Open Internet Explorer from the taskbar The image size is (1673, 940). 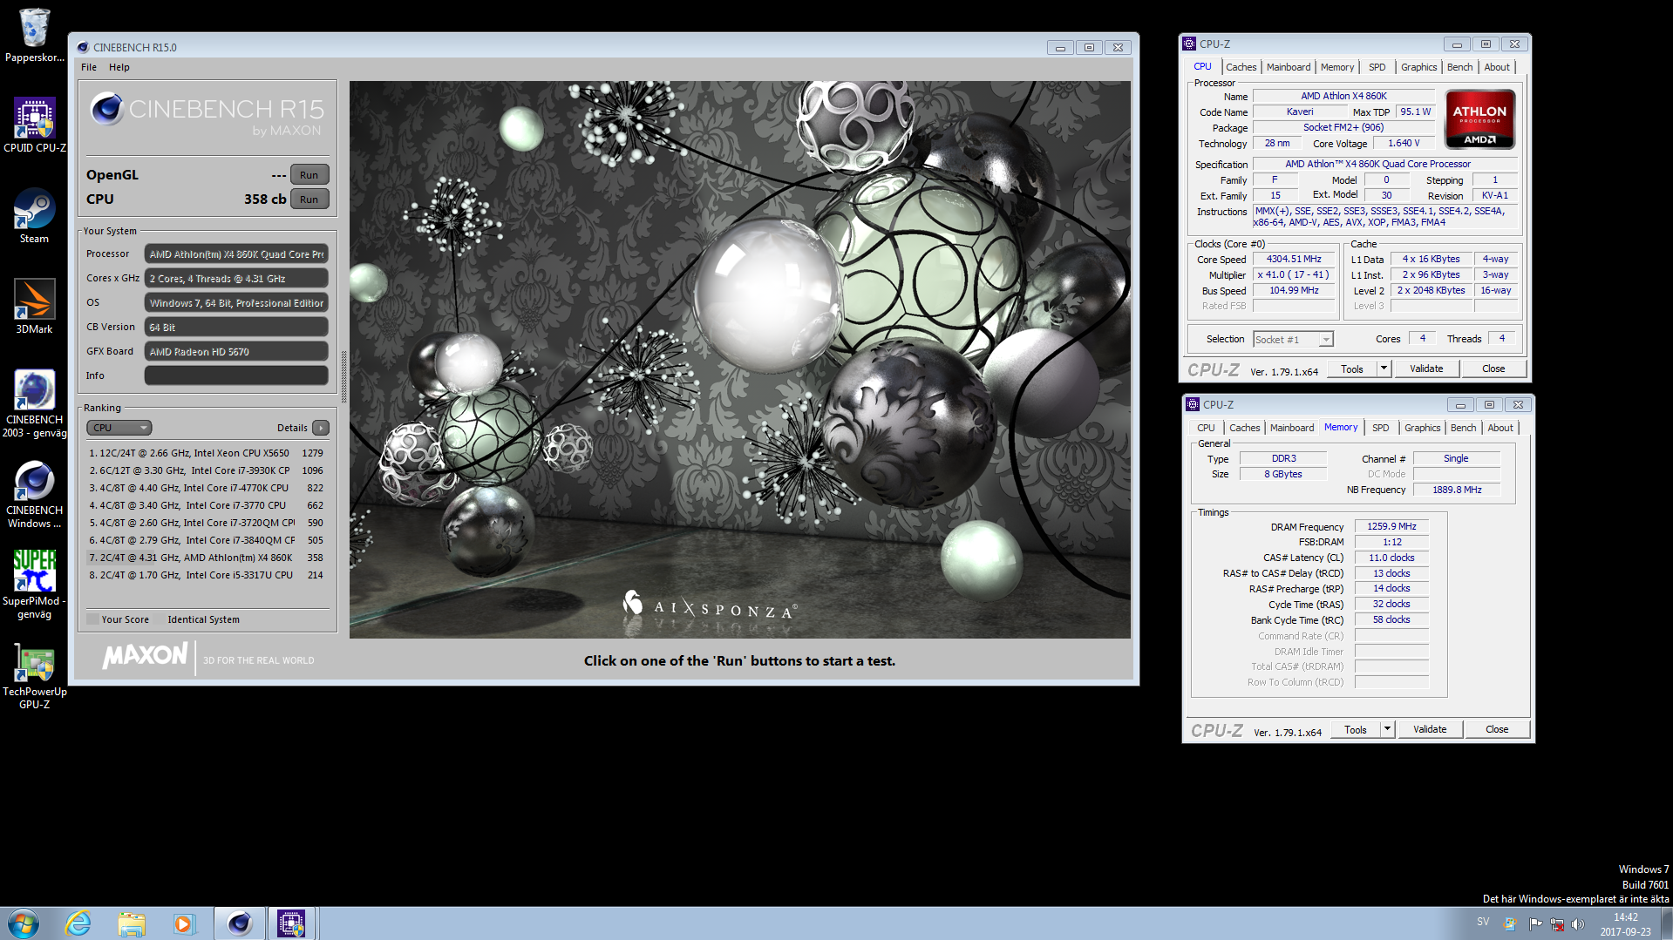coord(78,923)
